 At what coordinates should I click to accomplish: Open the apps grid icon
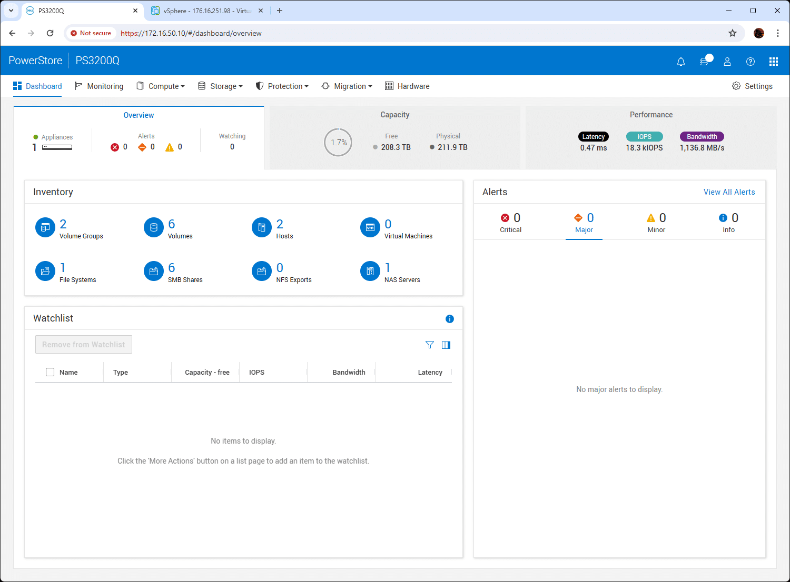tap(774, 62)
